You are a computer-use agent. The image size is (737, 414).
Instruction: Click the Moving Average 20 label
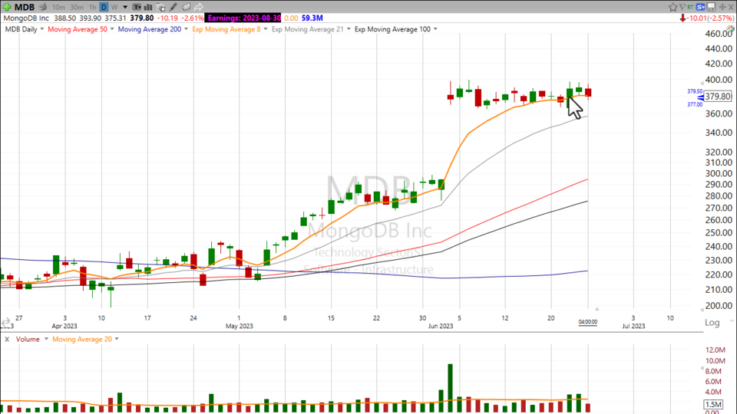click(x=82, y=339)
